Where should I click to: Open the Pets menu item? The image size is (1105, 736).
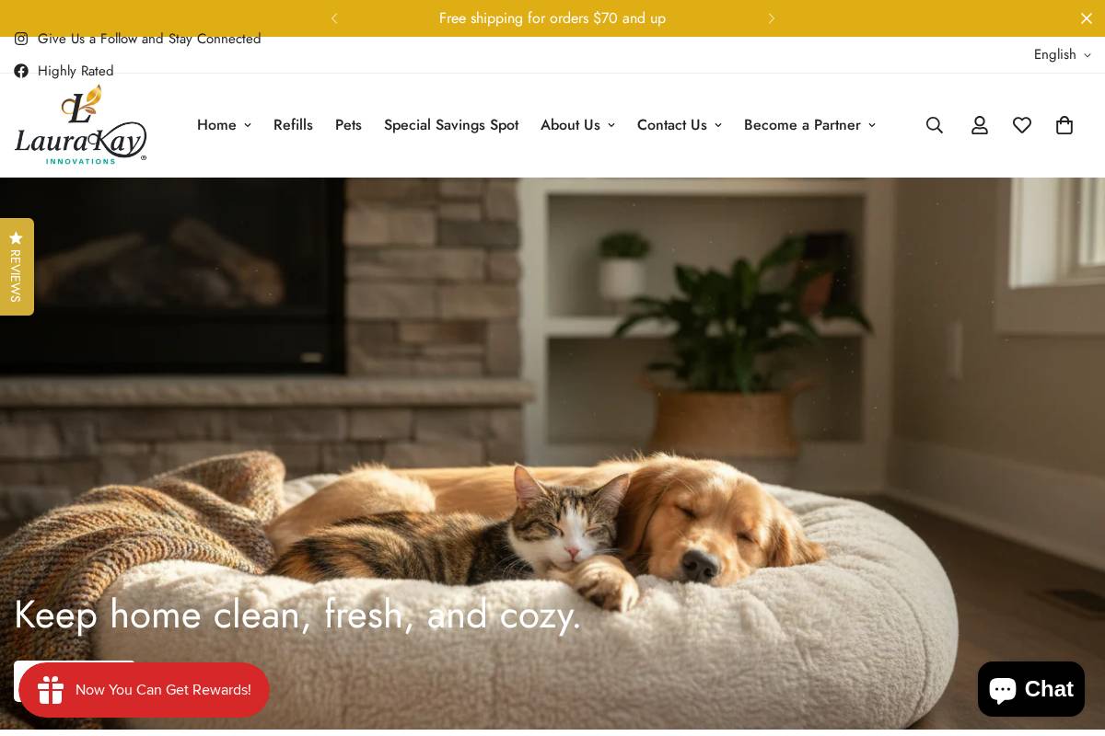(348, 125)
